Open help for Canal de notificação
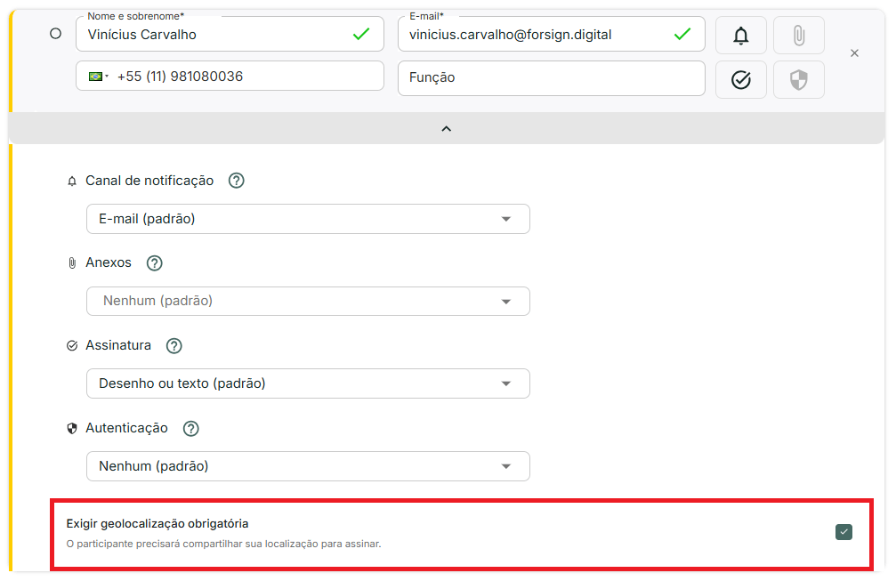Viewport: 896px width, 581px height. 236,181
